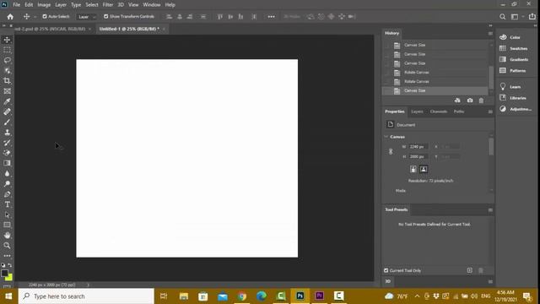Select the Rectangular Marquee tool
The width and height of the screenshot is (540, 304).
pyautogui.click(x=7, y=50)
